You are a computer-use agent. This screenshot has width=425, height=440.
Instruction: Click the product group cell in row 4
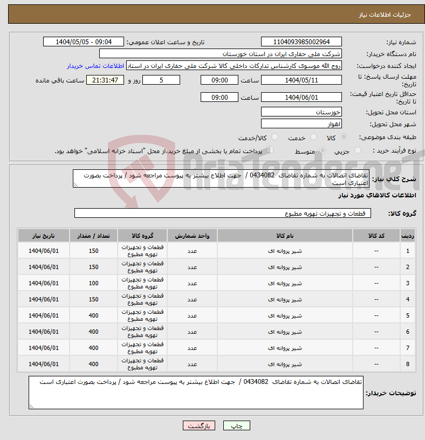click(142, 299)
